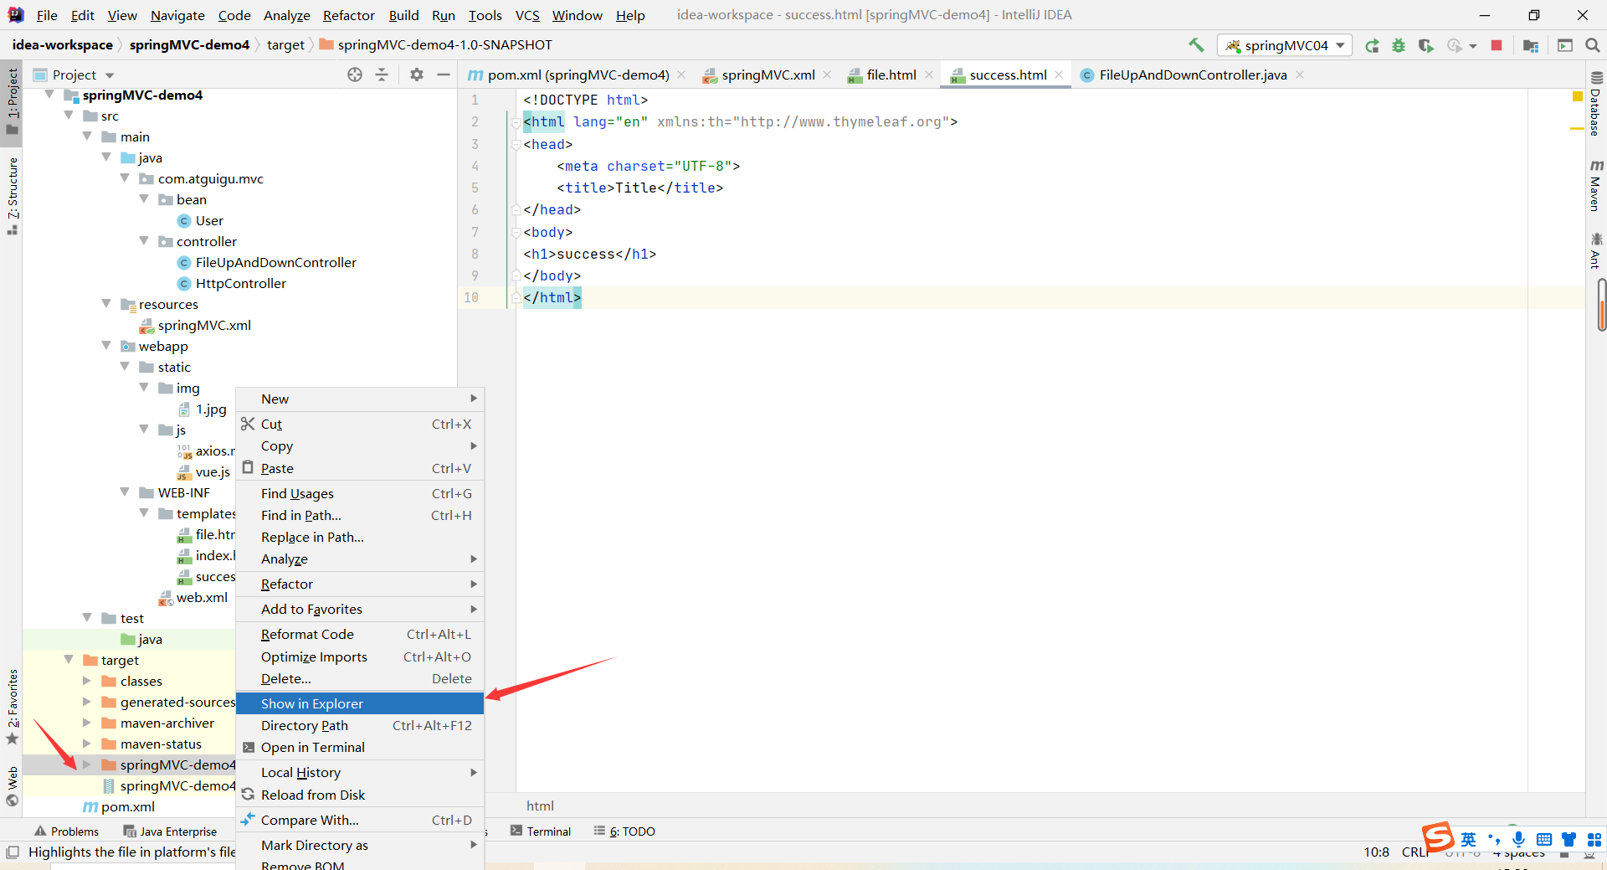Screen dimensions: 1607x870
Task: Choose Show in Explorer
Action: 360,703
